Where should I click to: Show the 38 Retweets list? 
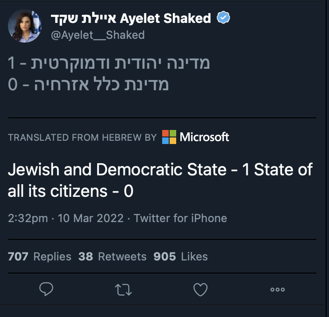(x=112, y=256)
